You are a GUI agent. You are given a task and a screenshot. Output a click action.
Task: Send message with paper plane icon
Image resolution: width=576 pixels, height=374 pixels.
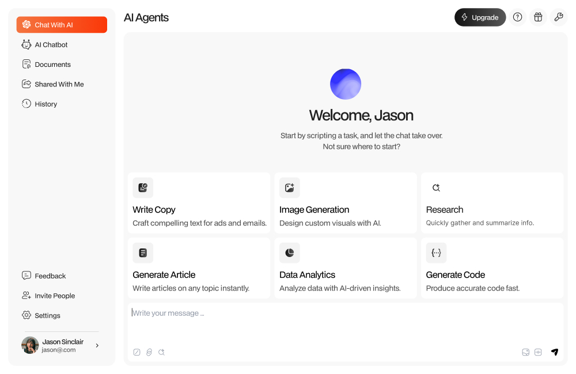(x=554, y=352)
